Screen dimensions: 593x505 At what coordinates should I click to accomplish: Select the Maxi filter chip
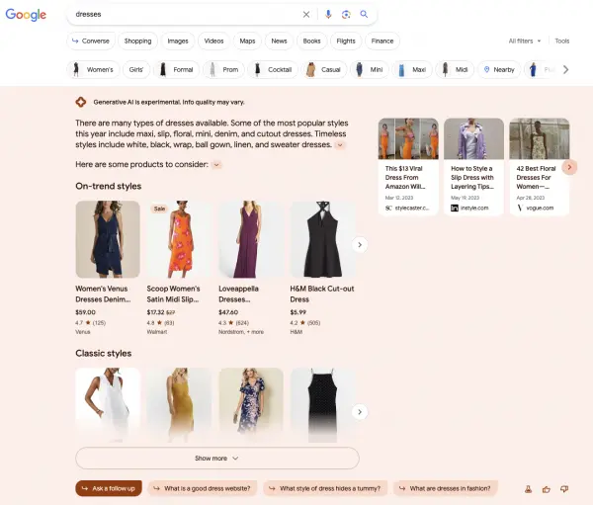coord(412,69)
